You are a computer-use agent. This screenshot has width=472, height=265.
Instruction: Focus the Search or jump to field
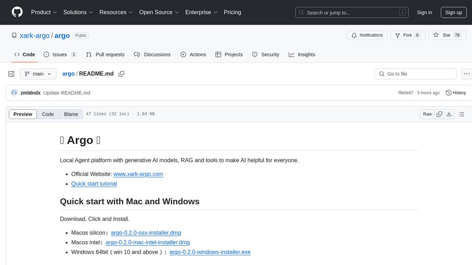[x=352, y=12]
